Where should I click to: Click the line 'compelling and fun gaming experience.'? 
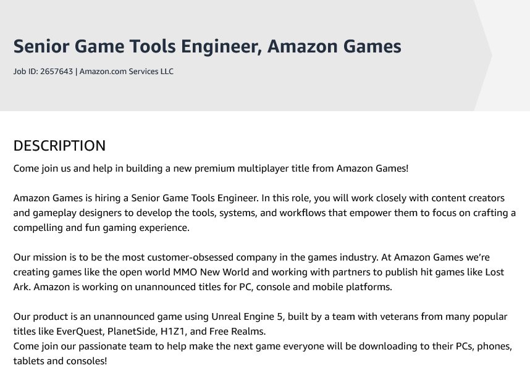101,228
